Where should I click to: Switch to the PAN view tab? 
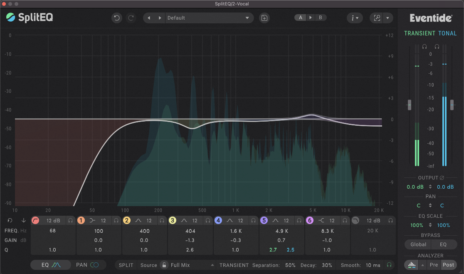point(88,265)
